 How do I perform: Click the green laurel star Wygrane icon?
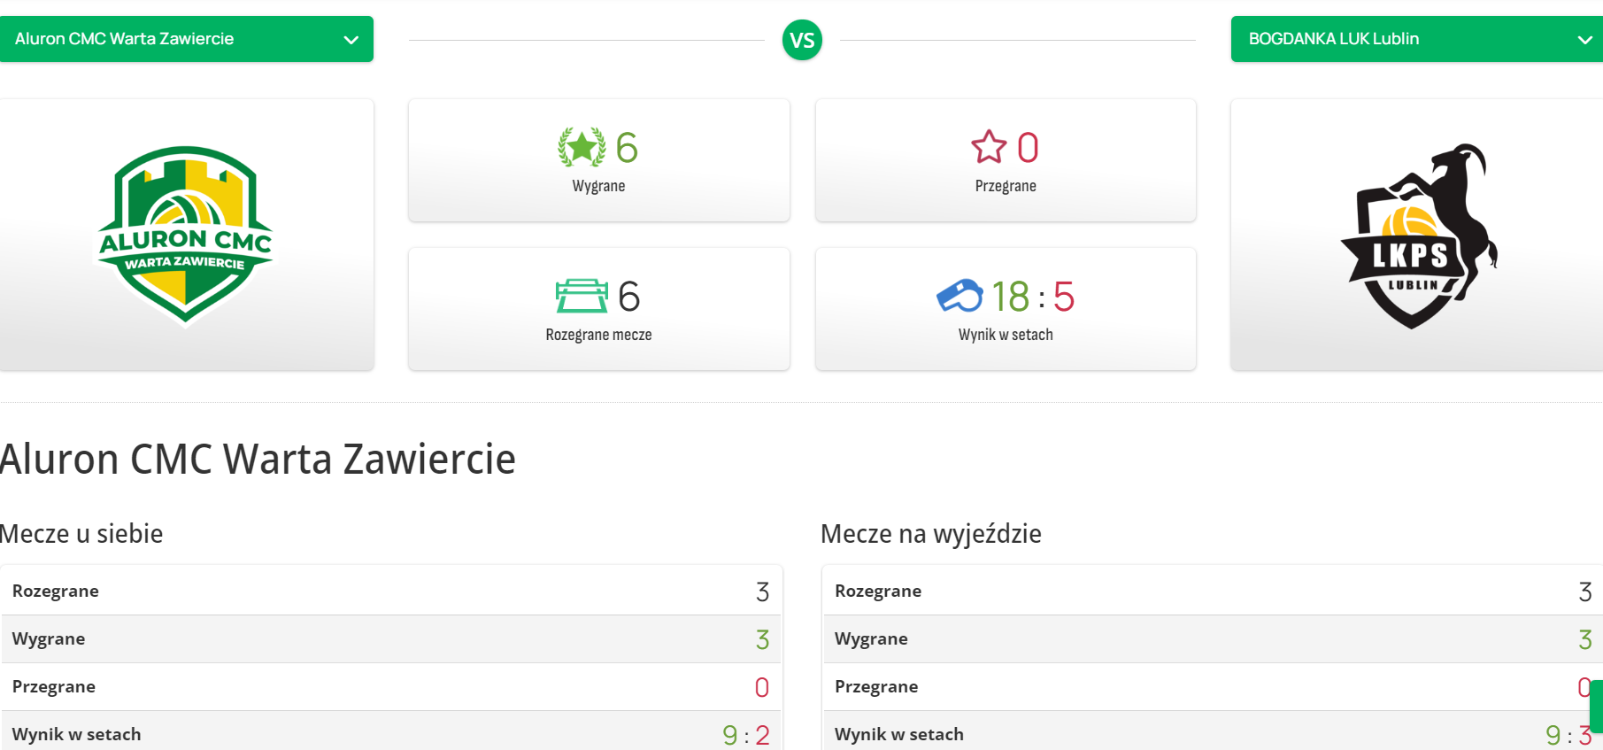pyautogui.click(x=582, y=147)
